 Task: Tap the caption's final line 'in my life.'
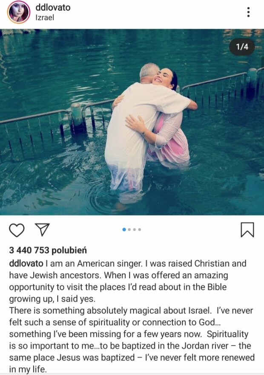pos(28,369)
